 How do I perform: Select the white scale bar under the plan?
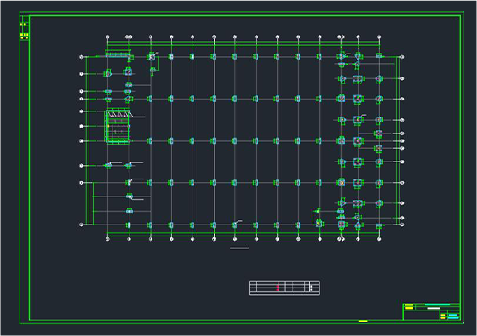[x=239, y=248]
